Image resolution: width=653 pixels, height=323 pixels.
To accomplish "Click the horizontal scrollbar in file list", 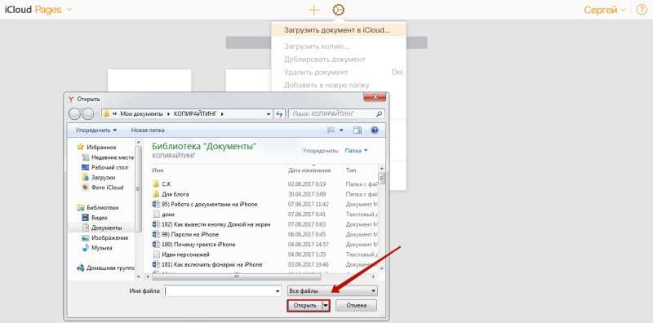I will coord(237,277).
